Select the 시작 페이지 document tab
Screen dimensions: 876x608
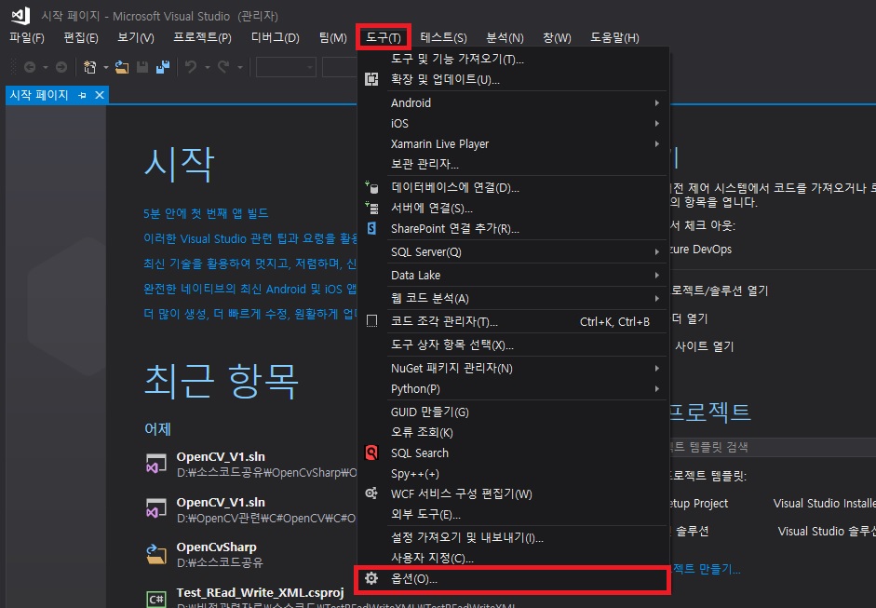tap(39, 95)
